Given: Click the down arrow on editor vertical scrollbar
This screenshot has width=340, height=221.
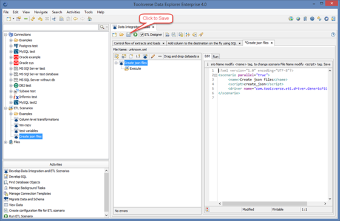Looking at the screenshot, I should [x=330, y=199].
